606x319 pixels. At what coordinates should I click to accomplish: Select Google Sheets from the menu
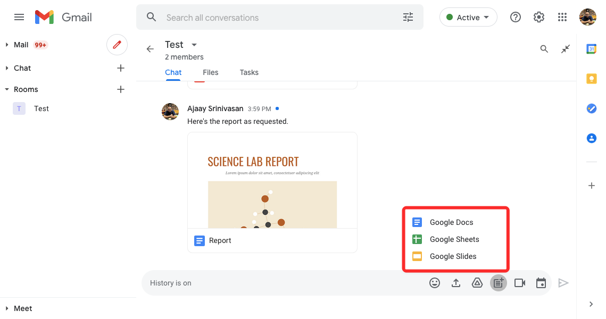(454, 239)
